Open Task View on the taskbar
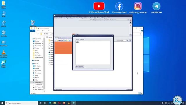The height and width of the screenshot is (105, 186). [x=45, y=103]
